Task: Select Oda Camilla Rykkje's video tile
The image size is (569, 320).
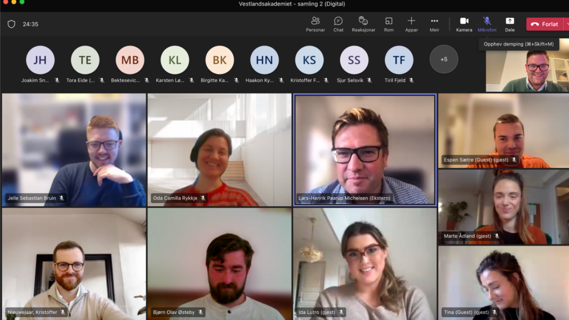Action: [219, 150]
